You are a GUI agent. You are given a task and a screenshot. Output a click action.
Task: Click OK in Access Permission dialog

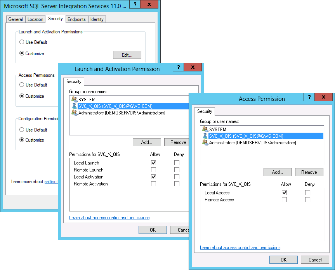pyautogui.click(x=283, y=260)
